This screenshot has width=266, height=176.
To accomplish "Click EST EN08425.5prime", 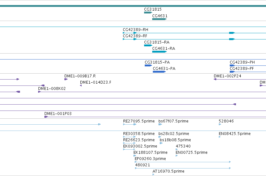I will click(x=235, y=134).
